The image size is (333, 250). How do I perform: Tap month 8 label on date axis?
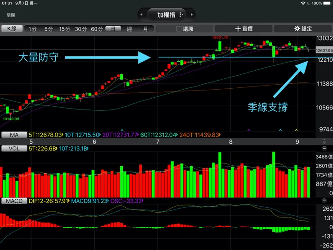[231, 142]
